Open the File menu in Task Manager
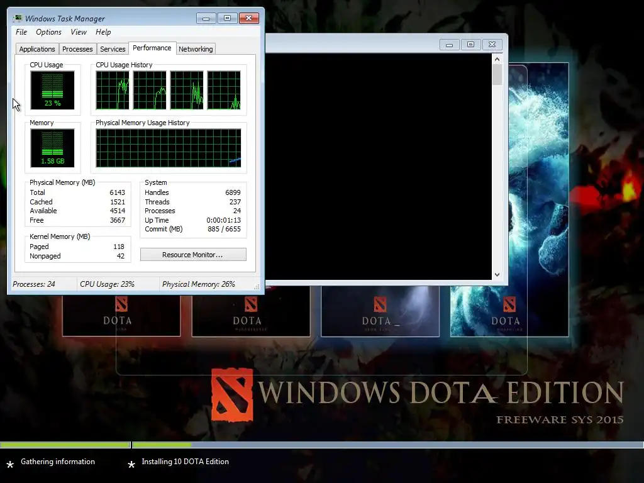This screenshot has height=483, width=644. [x=21, y=32]
